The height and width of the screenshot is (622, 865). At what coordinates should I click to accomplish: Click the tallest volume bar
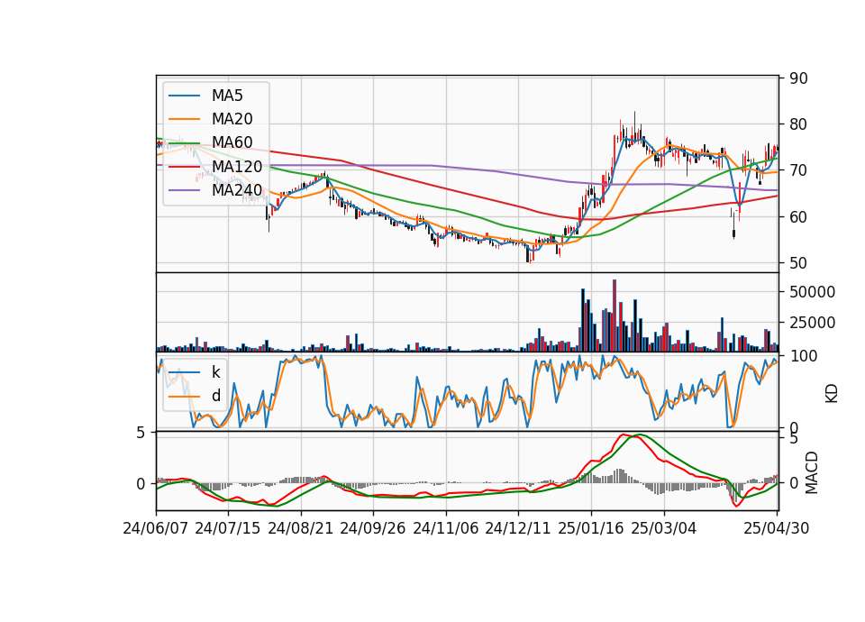click(x=615, y=316)
